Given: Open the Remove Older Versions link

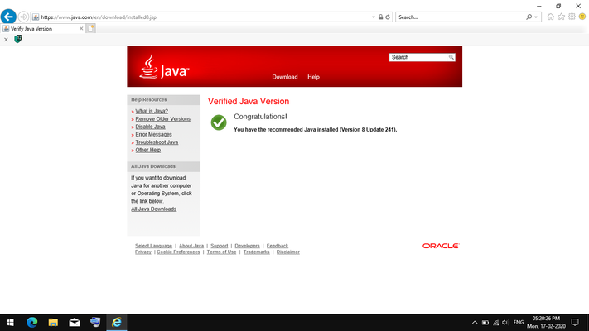Looking at the screenshot, I should [162, 119].
